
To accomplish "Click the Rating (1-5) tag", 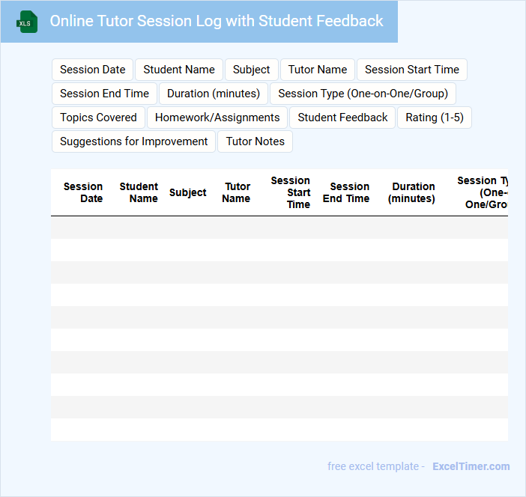I will click(435, 118).
